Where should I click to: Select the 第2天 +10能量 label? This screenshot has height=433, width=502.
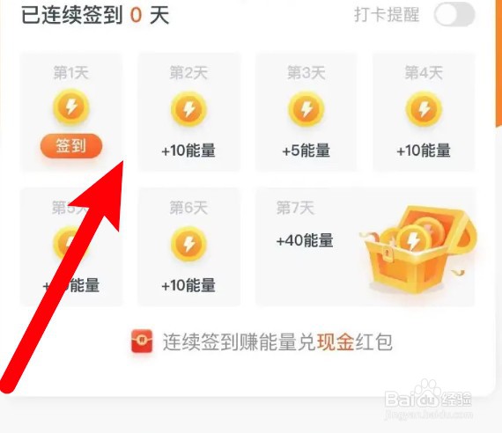[188, 150]
